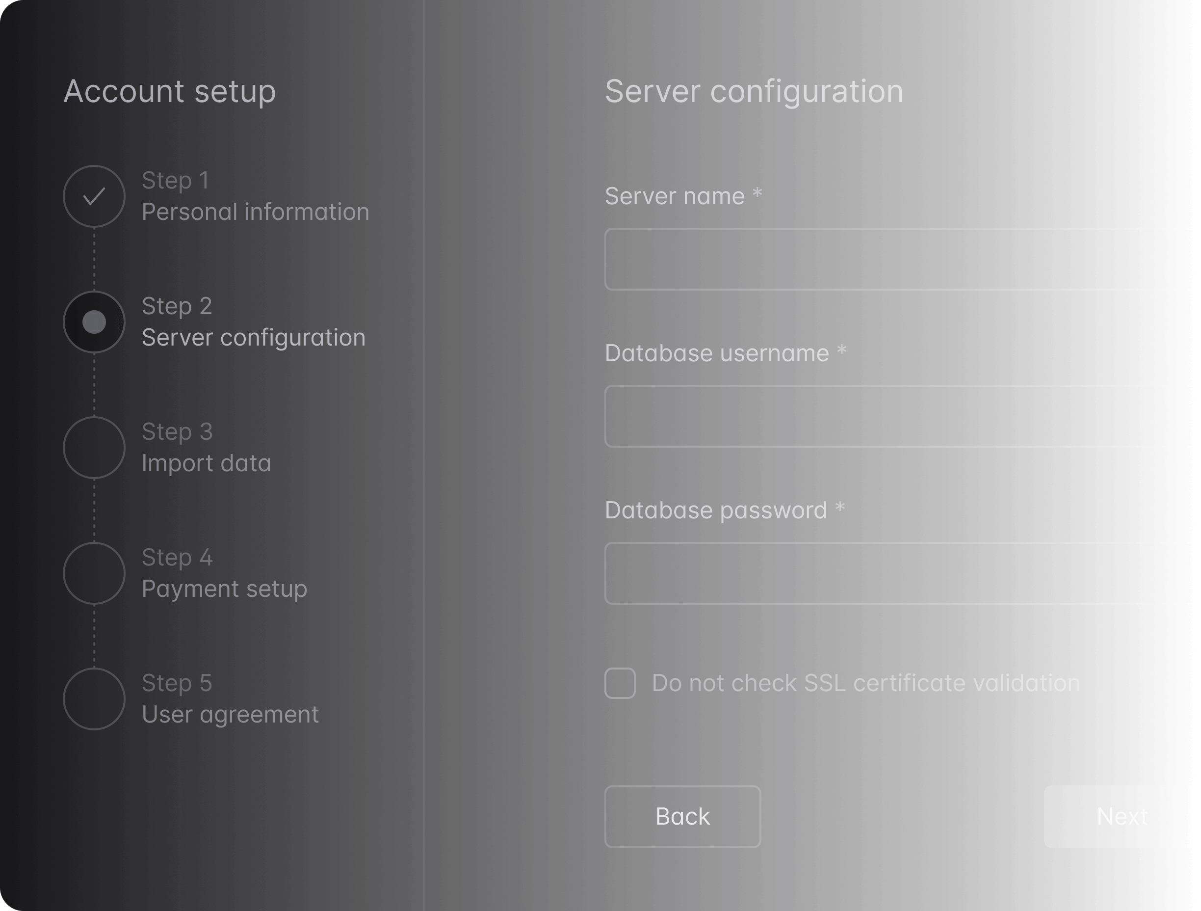Go to Personal information step
The width and height of the screenshot is (1201, 911).
255,212
